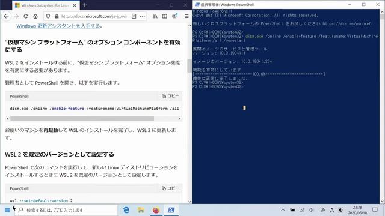Click the PowerShell scroll-up arrow
The height and width of the screenshot is (216, 385).
(382, 11)
